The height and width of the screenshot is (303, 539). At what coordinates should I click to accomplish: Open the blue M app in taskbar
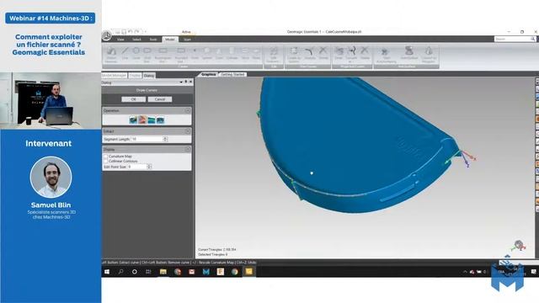[x=205, y=272]
